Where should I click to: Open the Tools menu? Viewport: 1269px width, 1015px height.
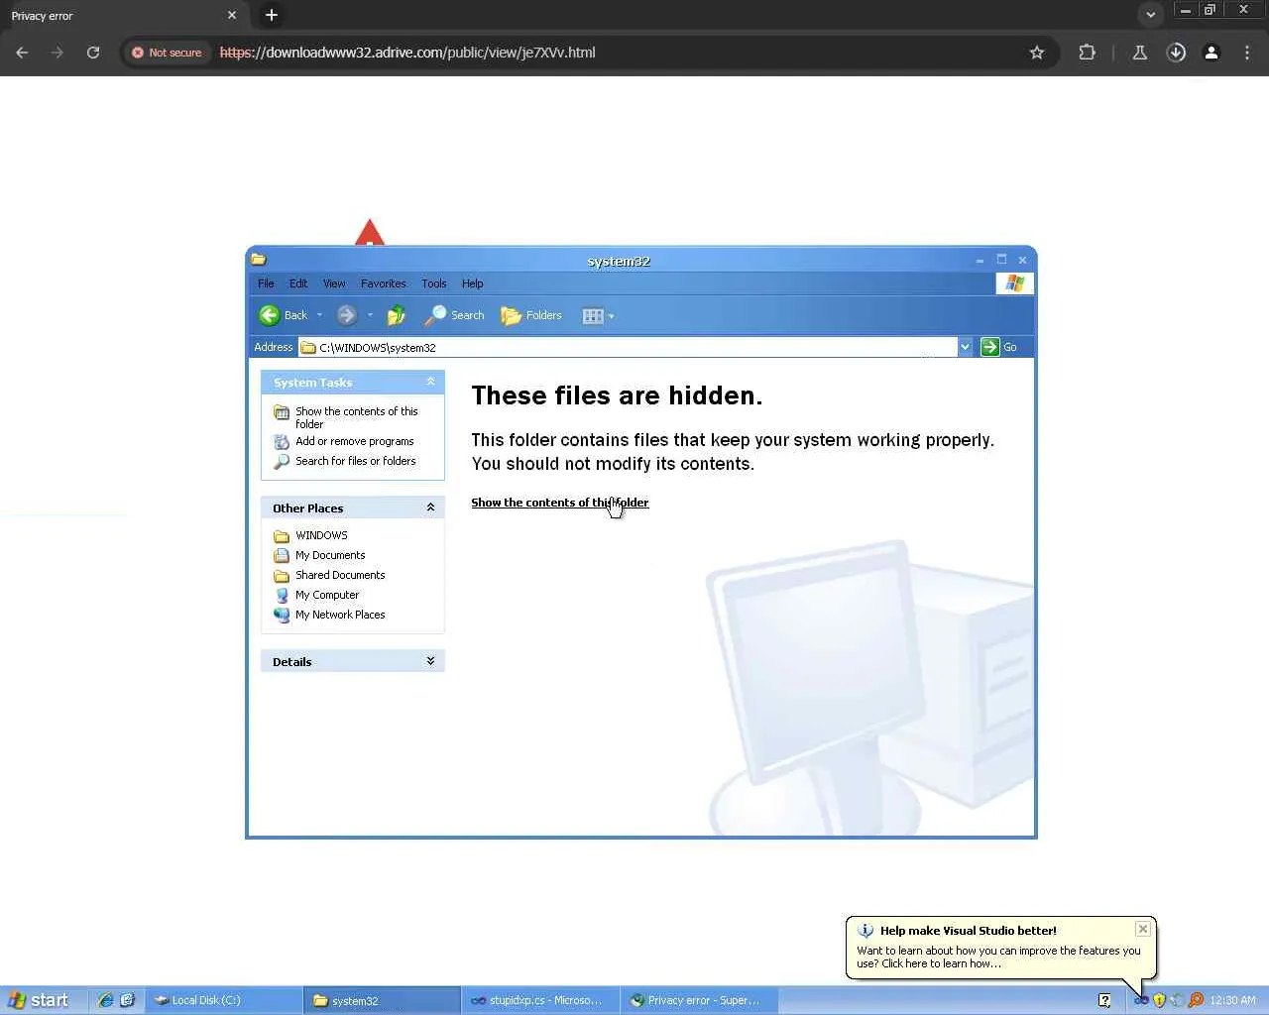point(434,283)
